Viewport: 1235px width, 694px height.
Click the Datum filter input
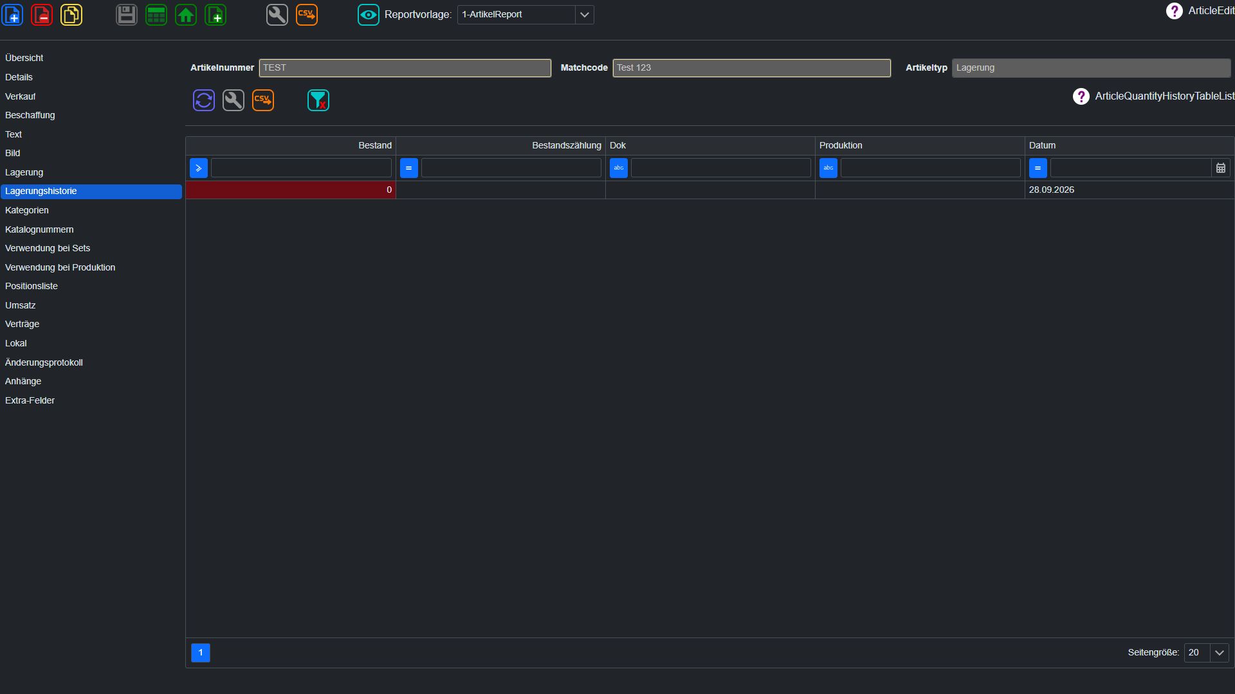pos(1131,168)
